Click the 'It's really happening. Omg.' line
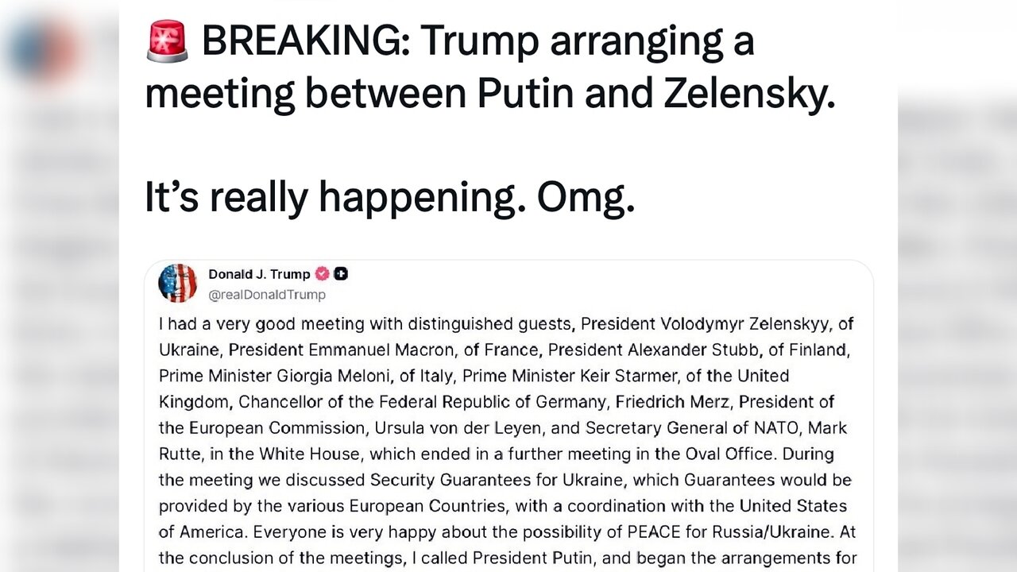Image resolution: width=1017 pixels, height=572 pixels. click(390, 197)
